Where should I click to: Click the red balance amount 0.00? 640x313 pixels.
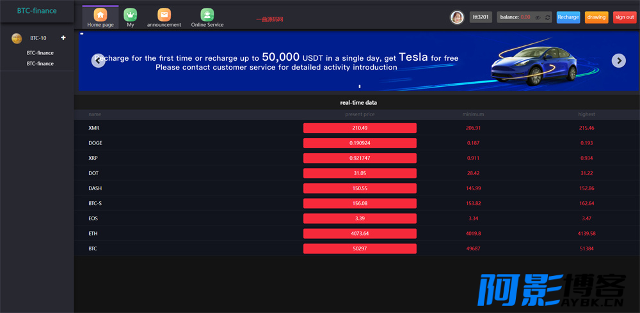525,17
